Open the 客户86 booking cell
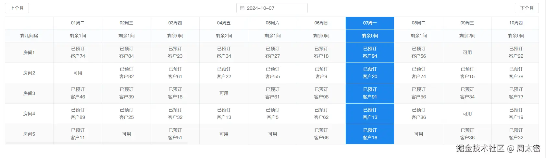This screenshot has width=546, height=158. (419, 114)
